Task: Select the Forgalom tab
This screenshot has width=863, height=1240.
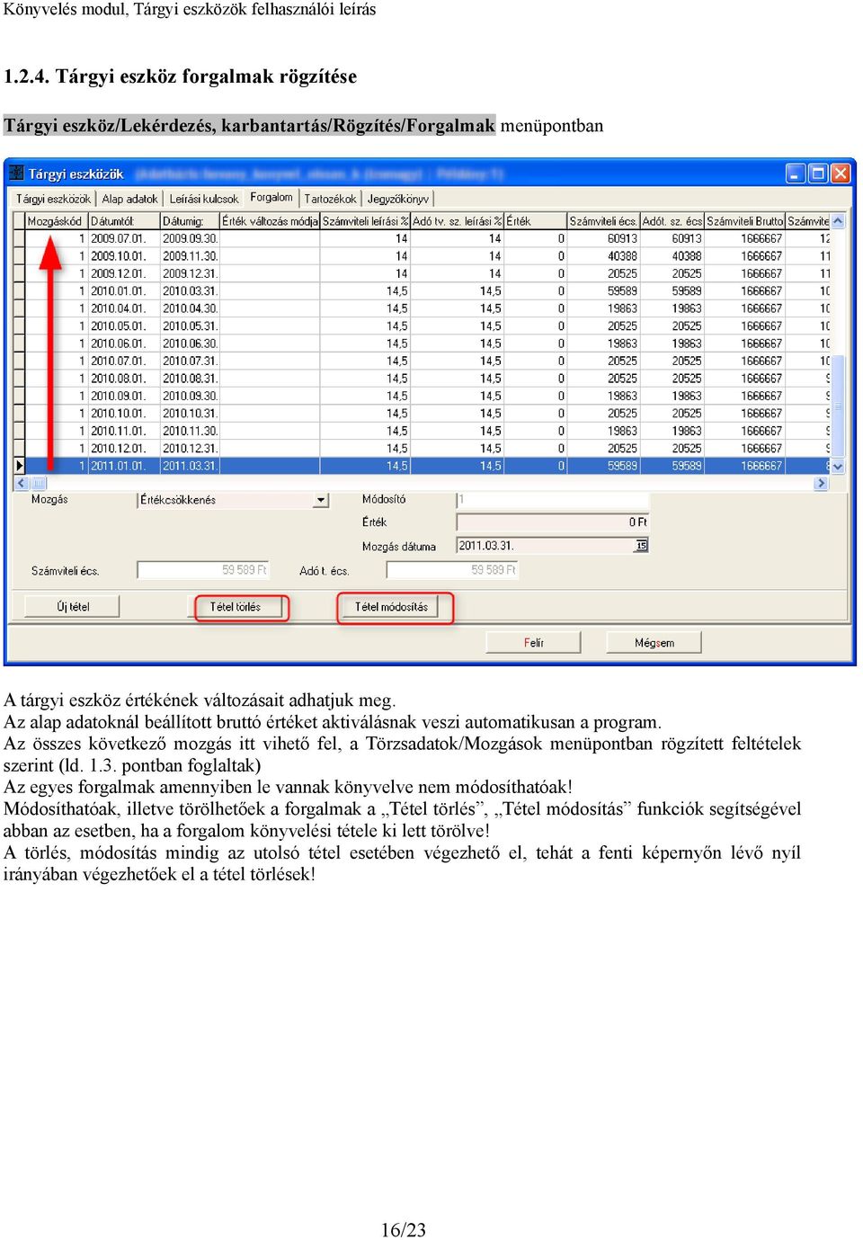Action: click(271, 198)
